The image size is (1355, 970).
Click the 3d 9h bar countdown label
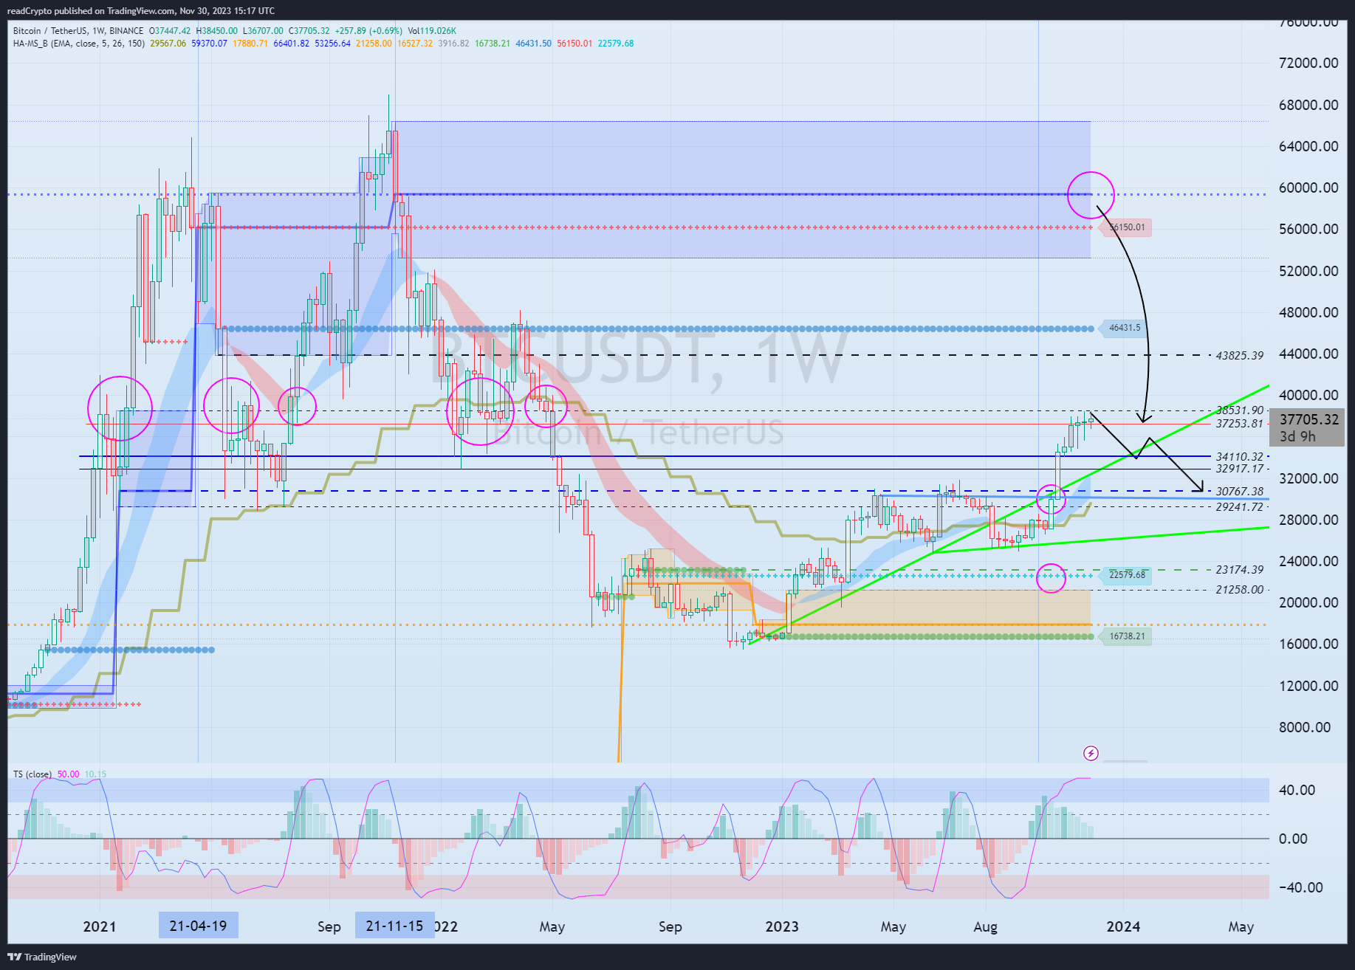tap(1297, 436)
